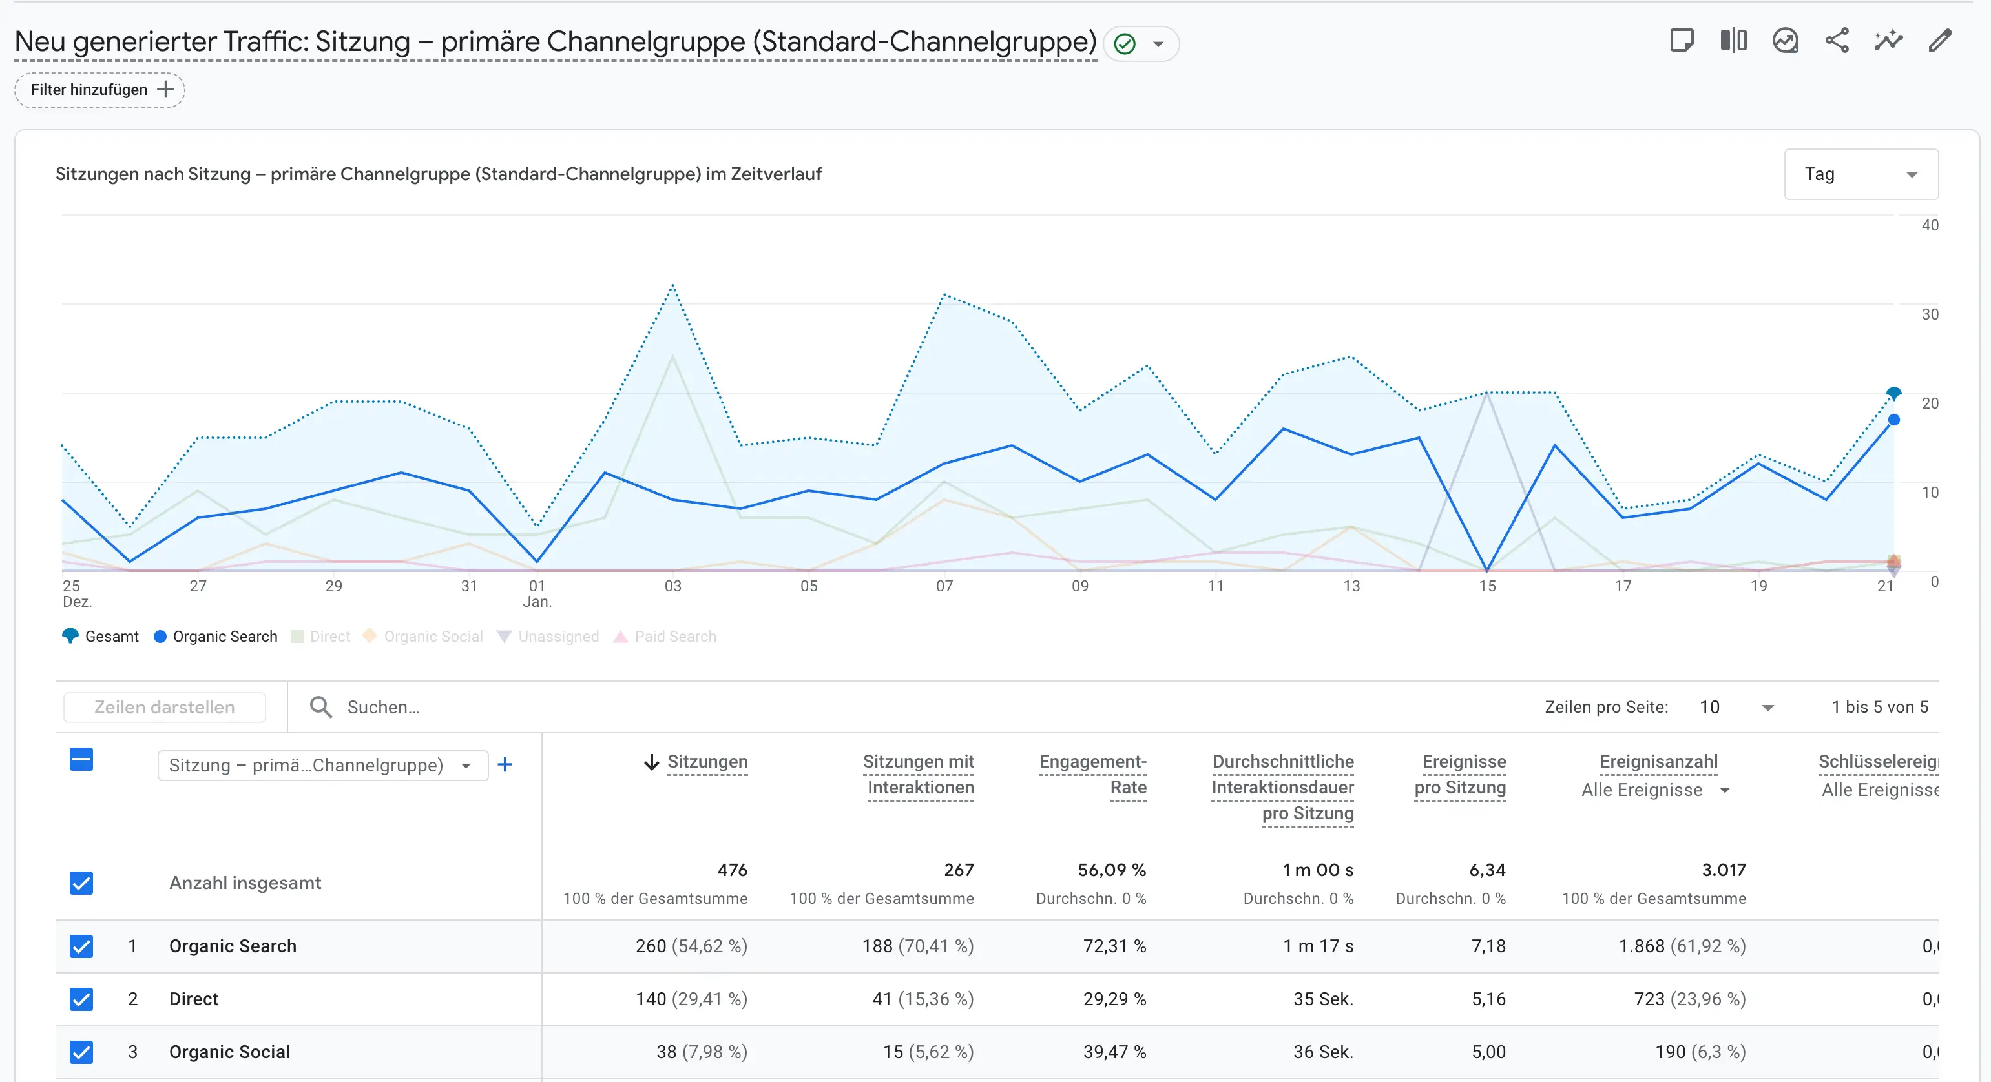Viewport: 1991px width, 1082px height.
Task: Click the Sitzungen column header
Action: pyautogui.click(x=707, y=762)
